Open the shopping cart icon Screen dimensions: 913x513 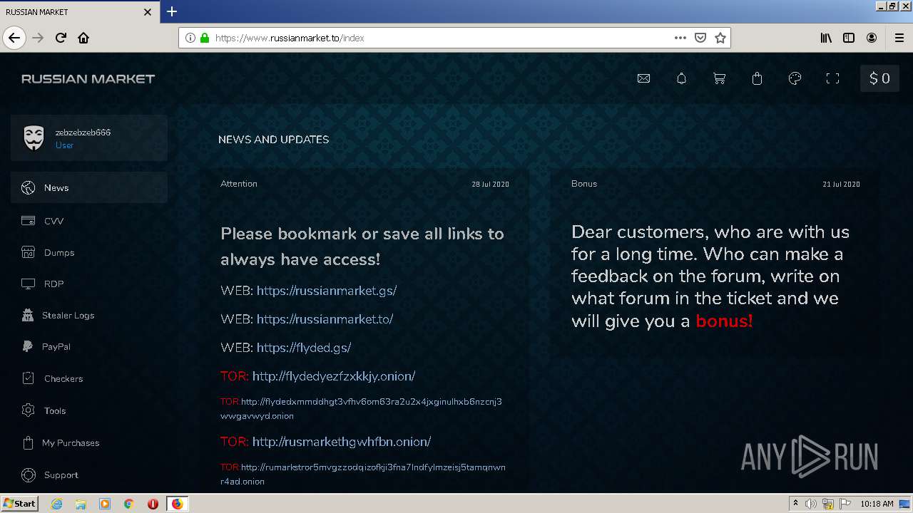tap(719, 78)
